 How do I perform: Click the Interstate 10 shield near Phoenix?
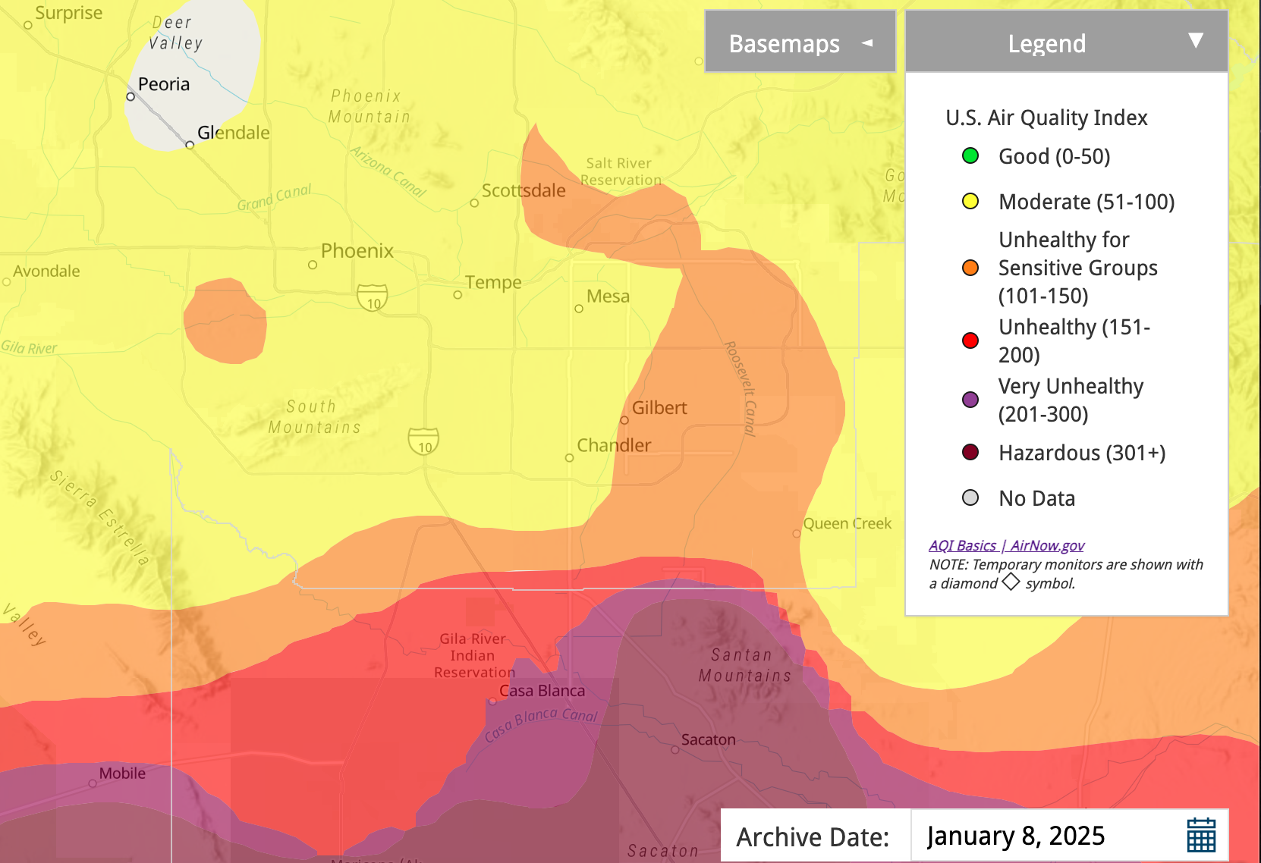373,297
